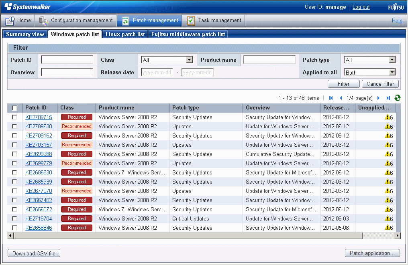Click warning icon in KB2658846 row

(388, 228)
